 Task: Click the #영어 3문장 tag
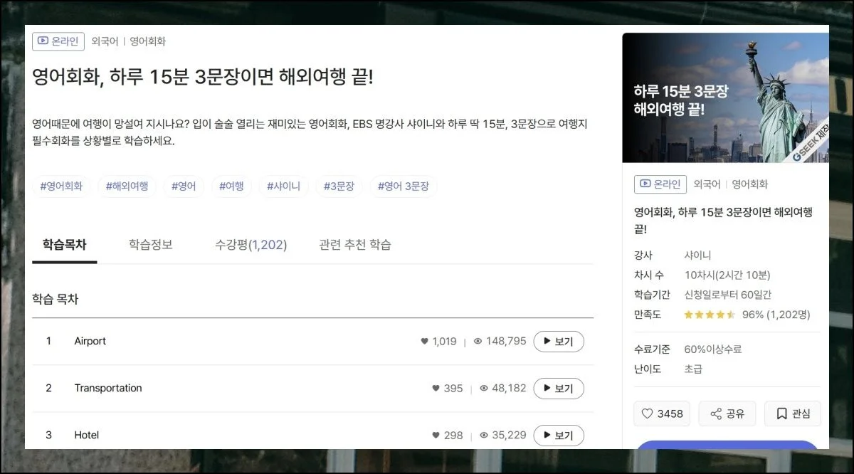pyautogui.click(x=404, y=186)
